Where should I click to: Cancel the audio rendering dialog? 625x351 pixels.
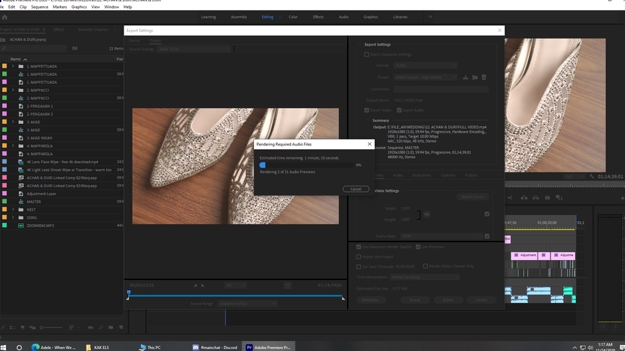[356, 189]
